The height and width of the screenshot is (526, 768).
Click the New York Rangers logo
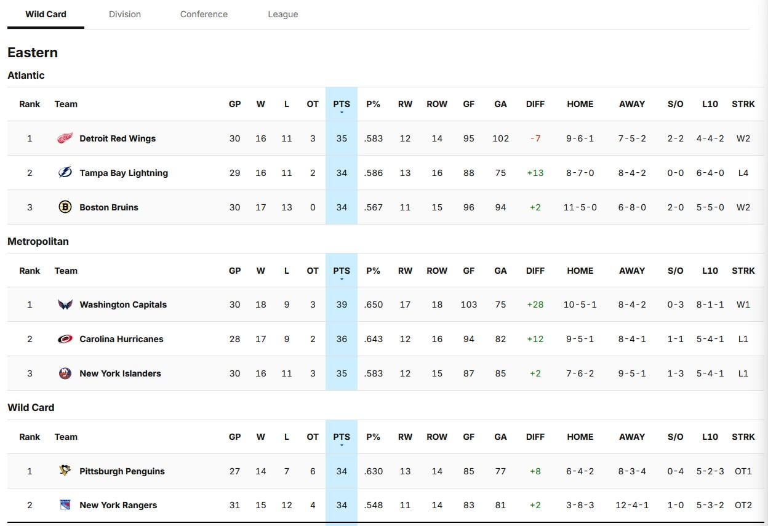pos(66,504)
